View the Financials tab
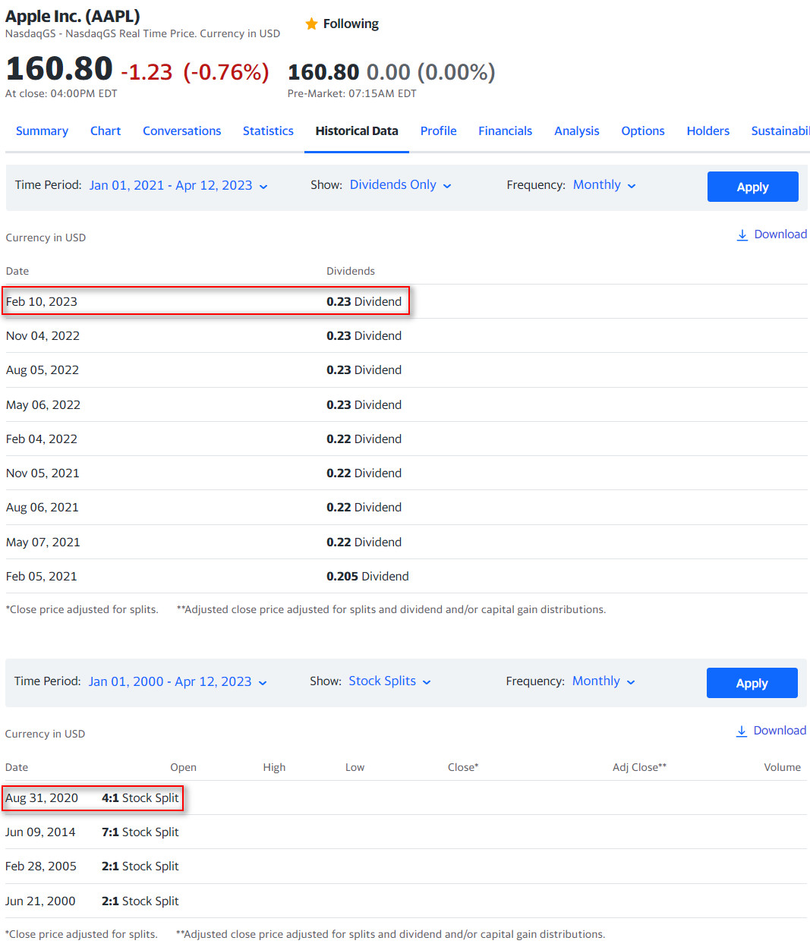The width and height of the screenshot is (810, 950). (505, 131)
